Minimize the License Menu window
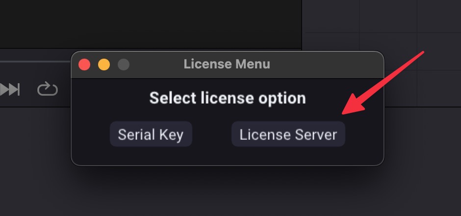The height and width of the screenshot is (216, 461). [104, 65]
